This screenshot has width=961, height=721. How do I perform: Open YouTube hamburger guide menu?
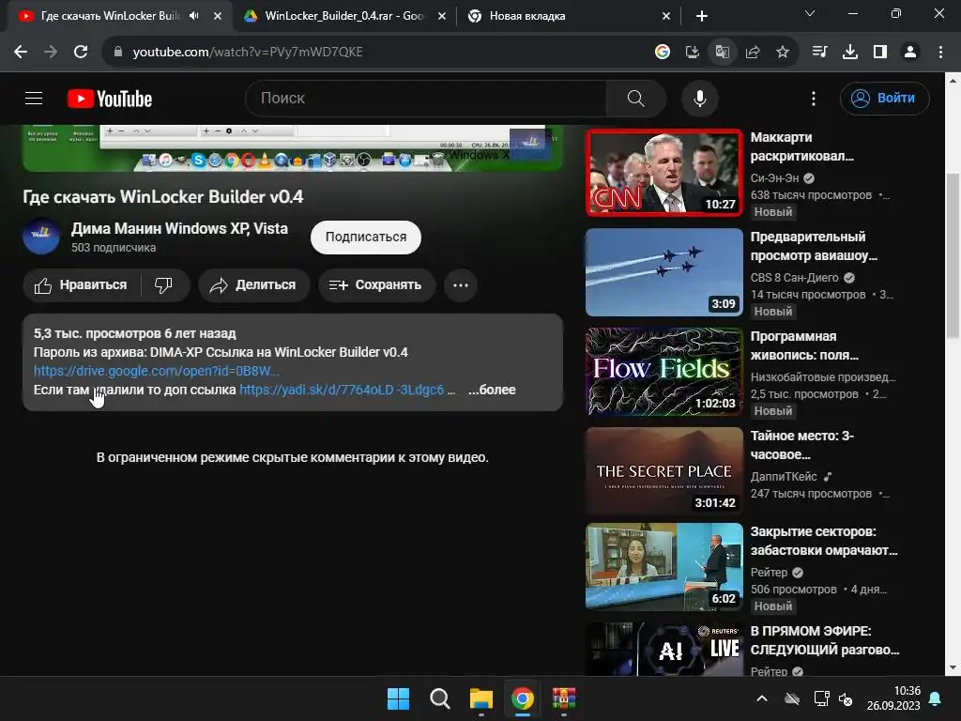(34, 98)
